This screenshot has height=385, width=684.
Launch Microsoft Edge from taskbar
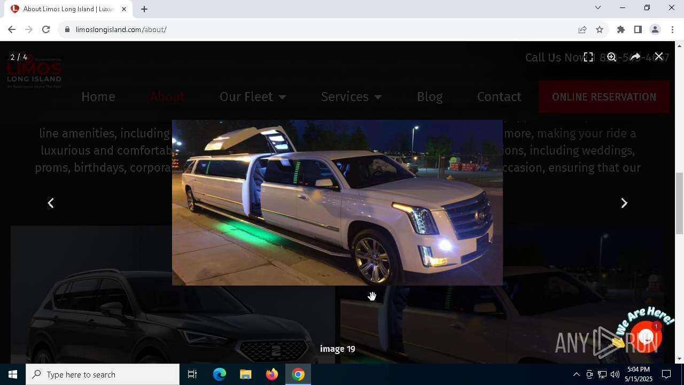tap(220, 374)
